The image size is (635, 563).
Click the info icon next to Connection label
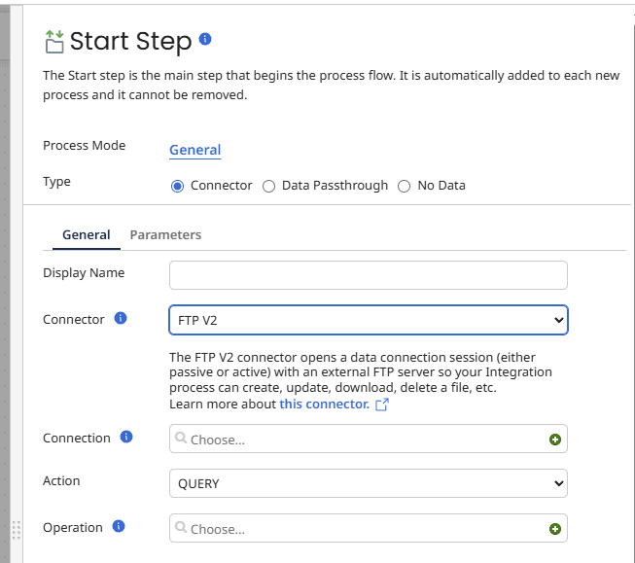pos(126,437)
